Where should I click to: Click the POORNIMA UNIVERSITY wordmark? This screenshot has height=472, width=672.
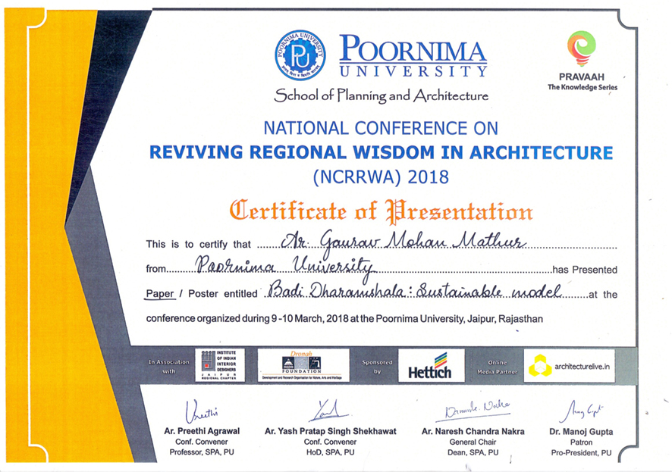(413, 58)
